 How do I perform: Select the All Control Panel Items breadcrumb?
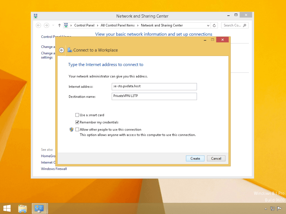point(118,25)
